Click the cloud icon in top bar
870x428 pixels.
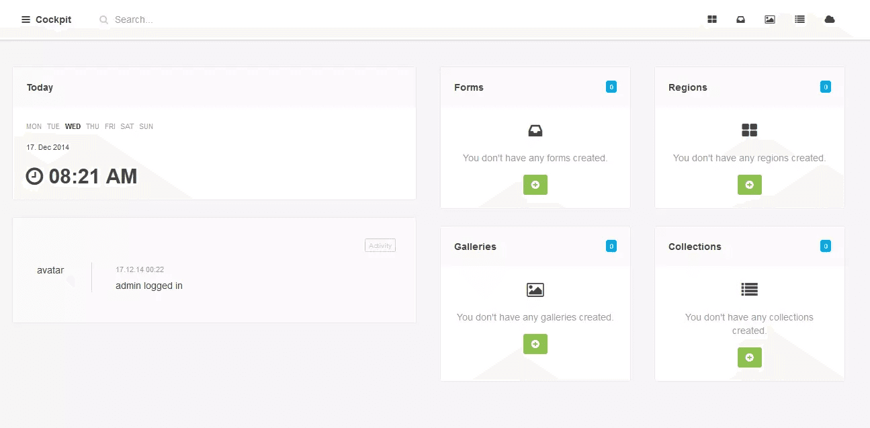[x=830, y=19]
